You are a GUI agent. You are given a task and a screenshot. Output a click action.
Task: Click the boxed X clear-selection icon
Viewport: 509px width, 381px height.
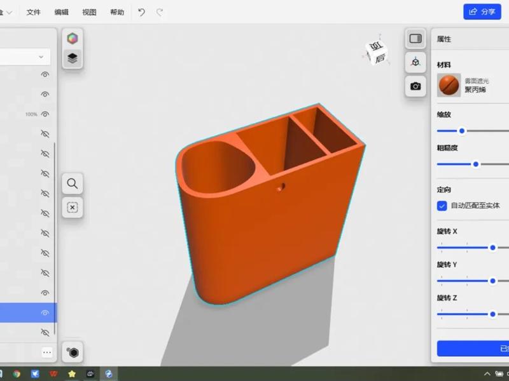(x=73, y=208)
